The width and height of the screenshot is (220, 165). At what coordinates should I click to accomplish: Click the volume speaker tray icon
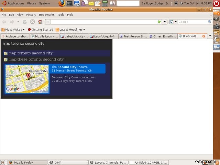[x=181, y=3]
